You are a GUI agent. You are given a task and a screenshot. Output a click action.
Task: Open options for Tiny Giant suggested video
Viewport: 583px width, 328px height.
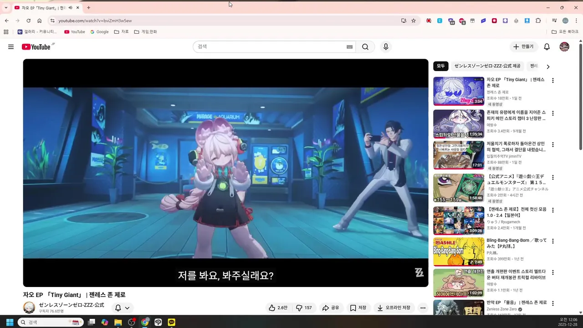[x=553, y=81]
